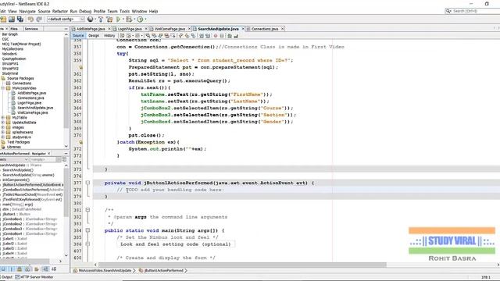The width and height of the screenshot is (500, 281).
Task: Expand the collapsed fold at line 386
Action: tap(87, 244)
